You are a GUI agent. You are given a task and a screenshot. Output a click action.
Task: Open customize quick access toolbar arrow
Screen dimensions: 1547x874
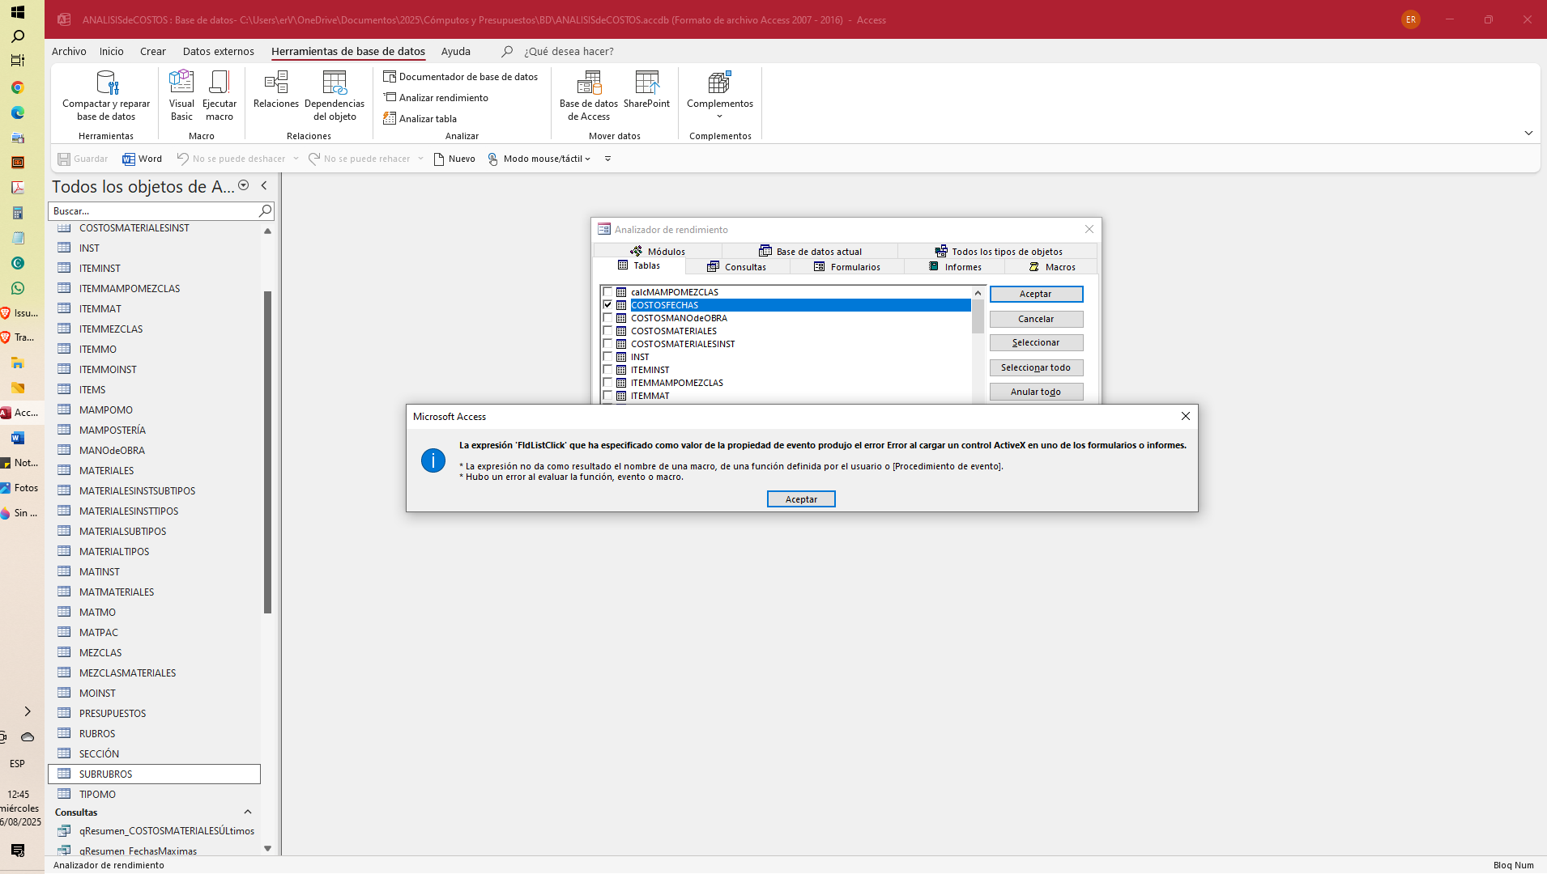pos(607,159)
